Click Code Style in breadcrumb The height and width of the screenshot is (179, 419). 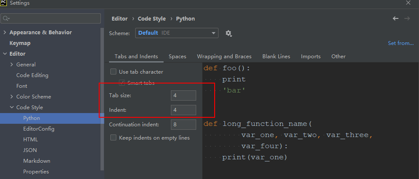[152, 19]
